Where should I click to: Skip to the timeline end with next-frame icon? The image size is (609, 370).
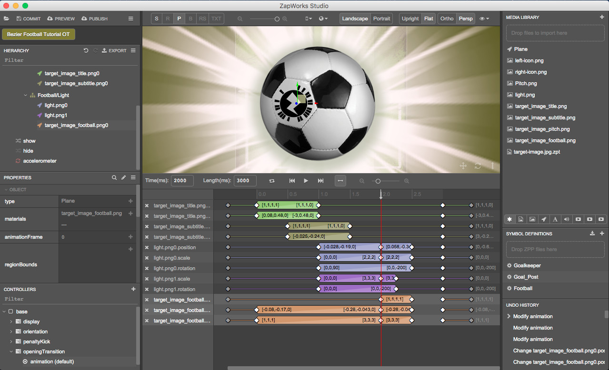tap(320, 181)
